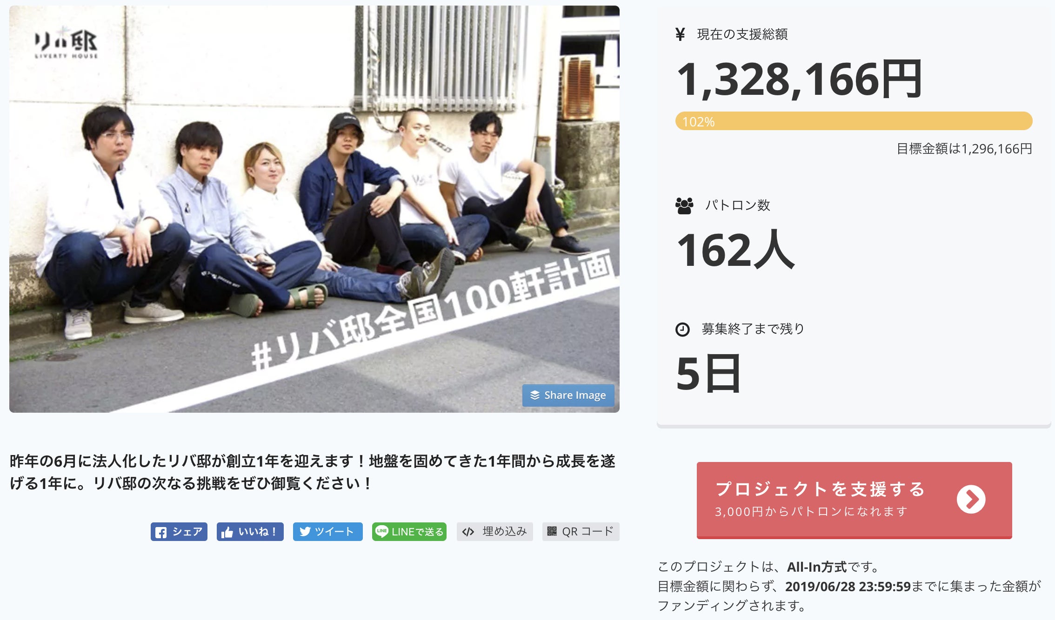This screenshot has width=1055, height=620.
Task: Click the All-In方式 bold text
Action: (817, 567)
